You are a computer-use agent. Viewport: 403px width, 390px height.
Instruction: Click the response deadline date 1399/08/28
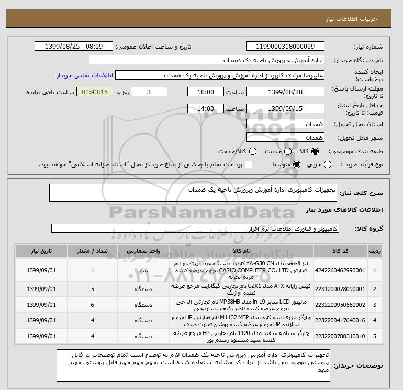[285, 92]
